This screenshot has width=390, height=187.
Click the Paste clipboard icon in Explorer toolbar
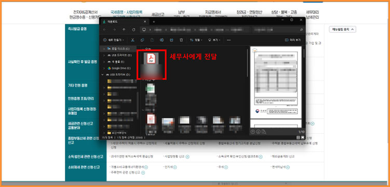click(x=152, y=40)
